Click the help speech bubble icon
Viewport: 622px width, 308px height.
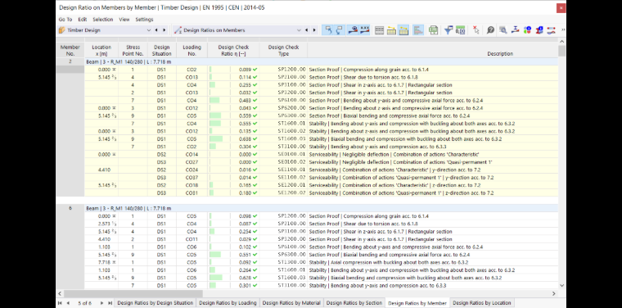tap(491, 30)
